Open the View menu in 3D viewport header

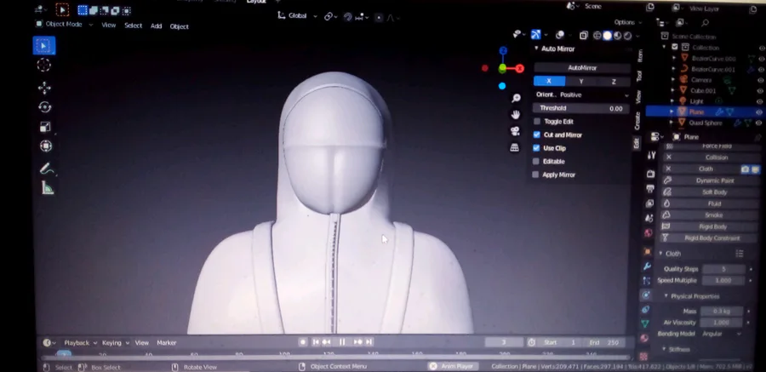[x=108, y=25]
